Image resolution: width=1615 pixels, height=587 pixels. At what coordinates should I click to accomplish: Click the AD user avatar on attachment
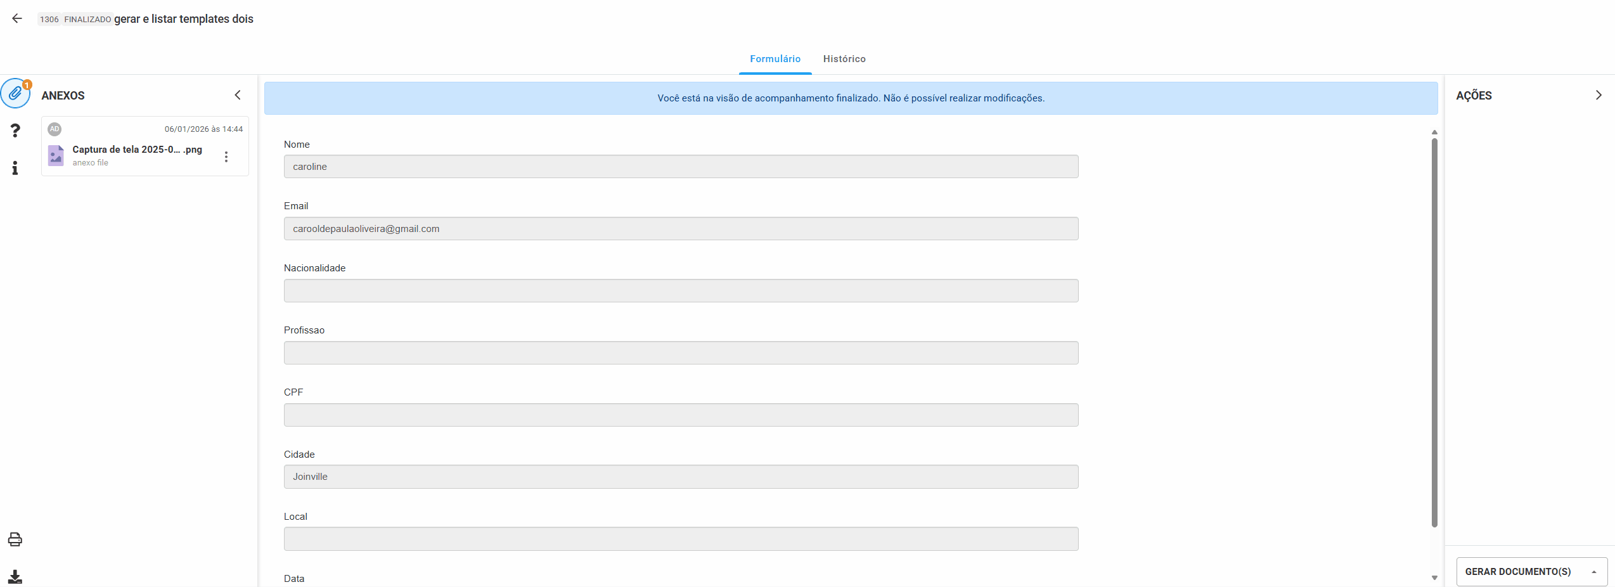[55, 129]
